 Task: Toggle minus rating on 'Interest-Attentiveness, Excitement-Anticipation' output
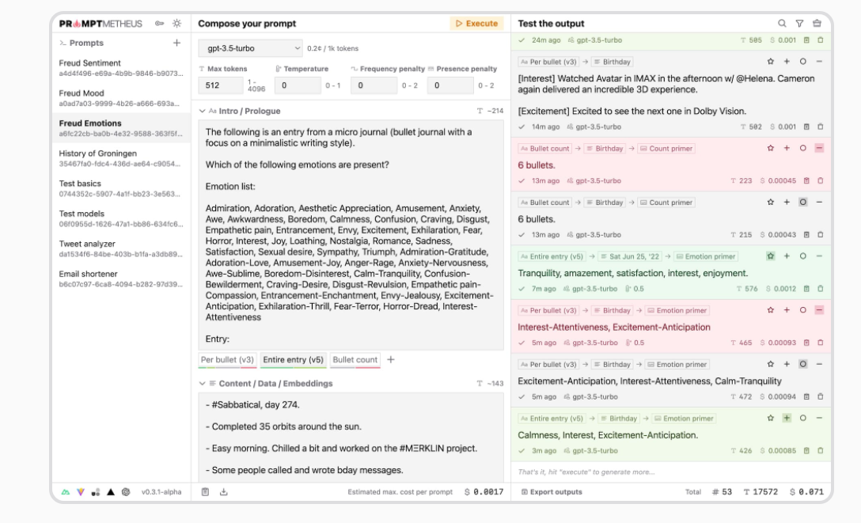[819, 310]
